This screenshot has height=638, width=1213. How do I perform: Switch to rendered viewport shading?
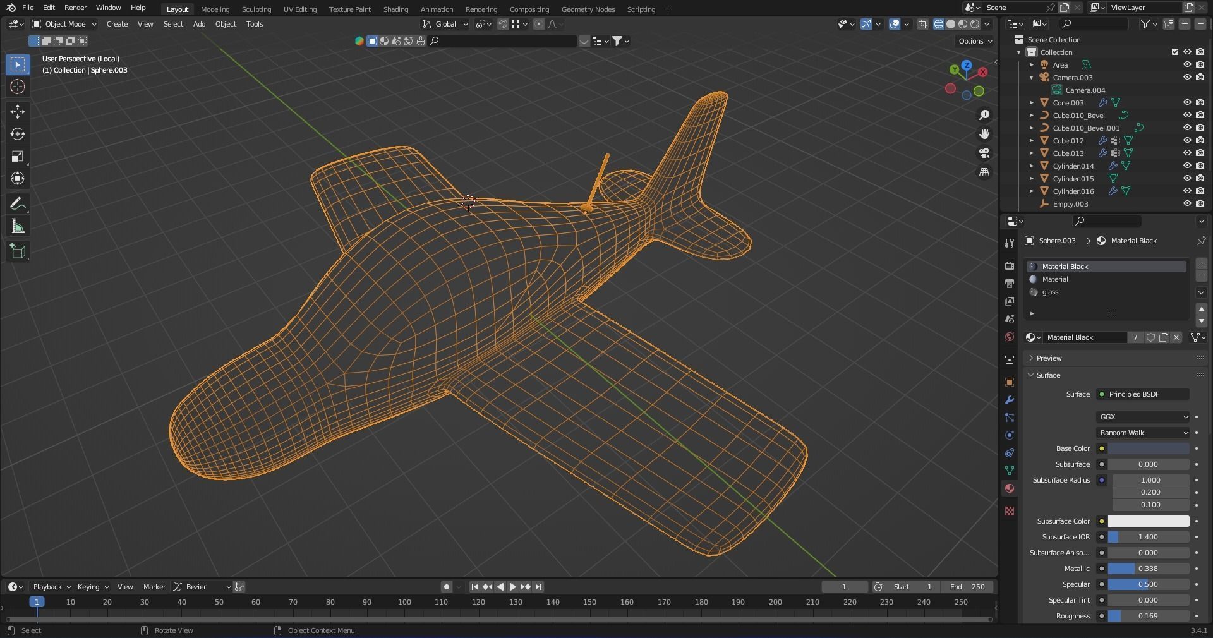pyautogui.click(x=975, y=24)
